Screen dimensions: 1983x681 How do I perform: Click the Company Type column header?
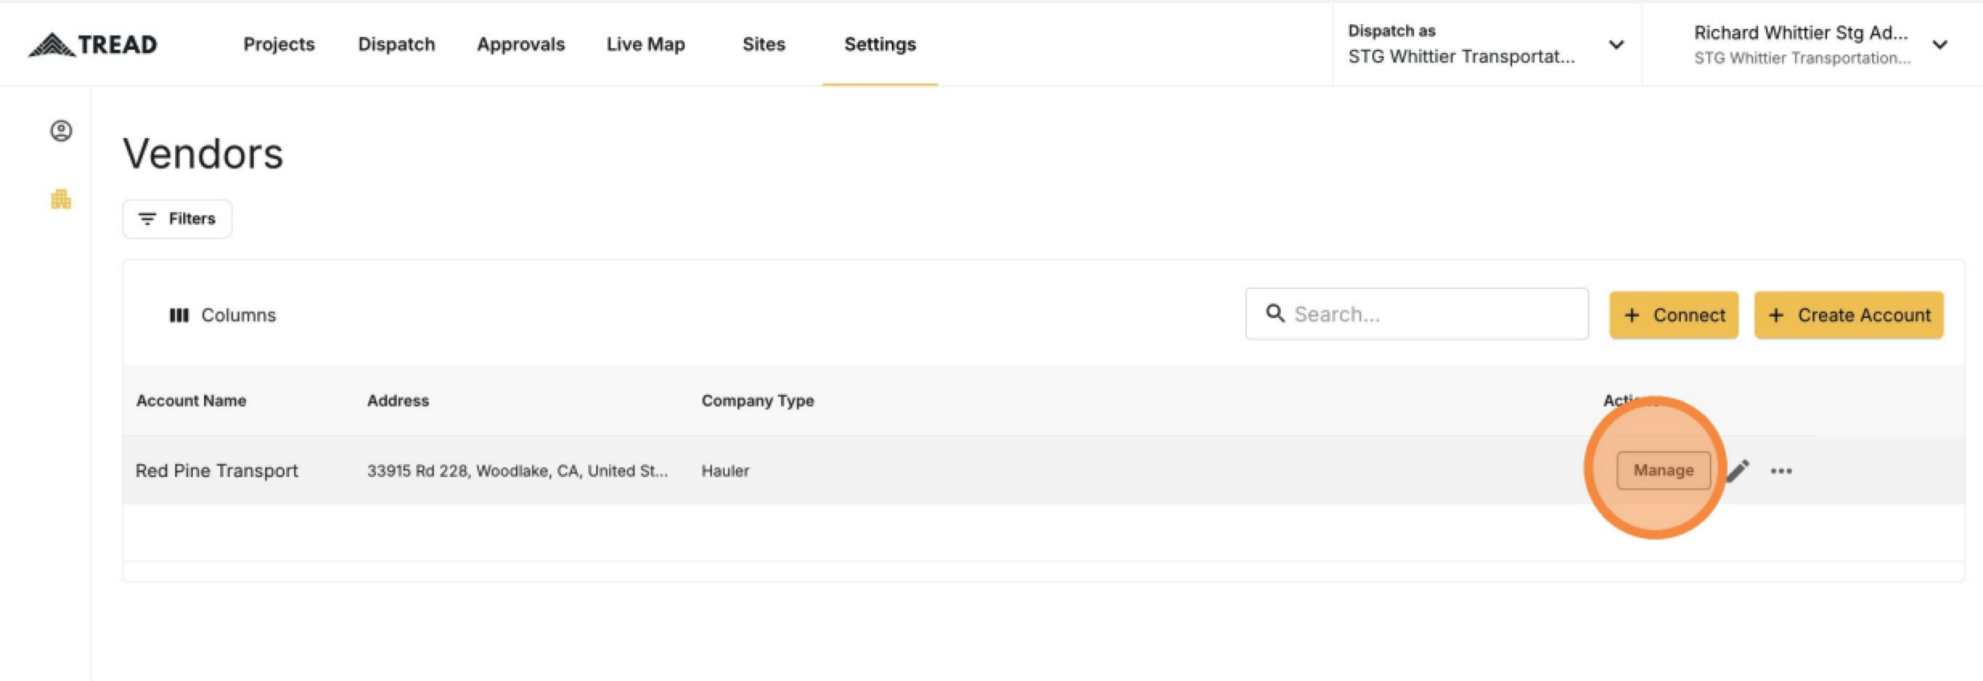pyautogui.click(x=758, y=401)
